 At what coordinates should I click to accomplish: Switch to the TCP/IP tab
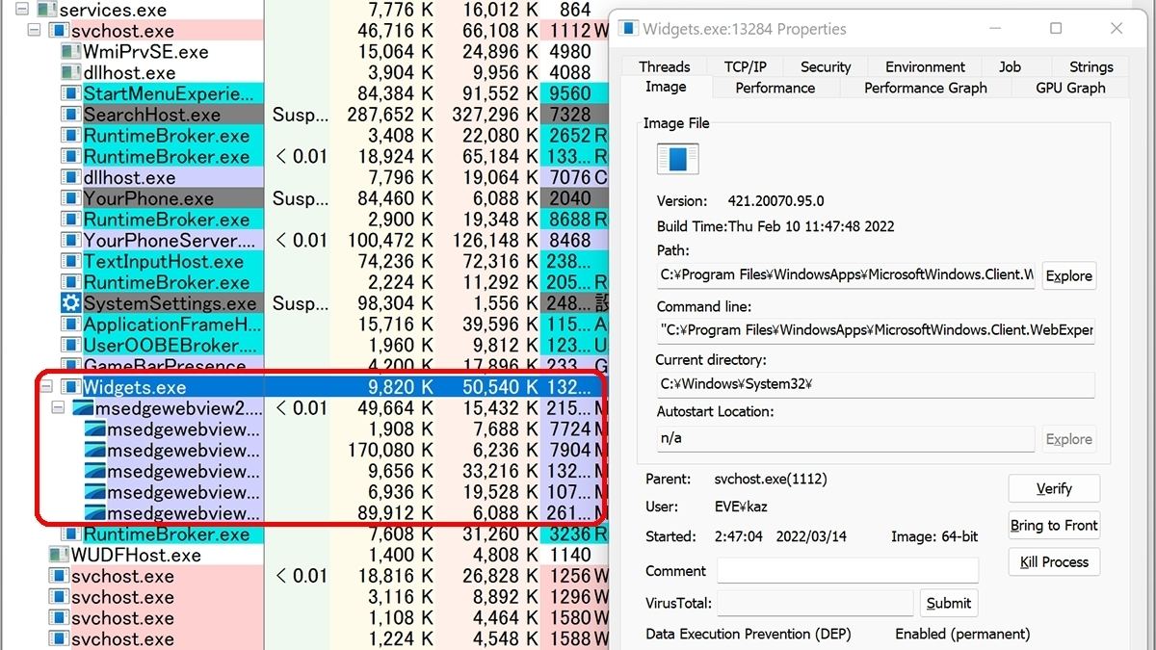tap(746, 66)
